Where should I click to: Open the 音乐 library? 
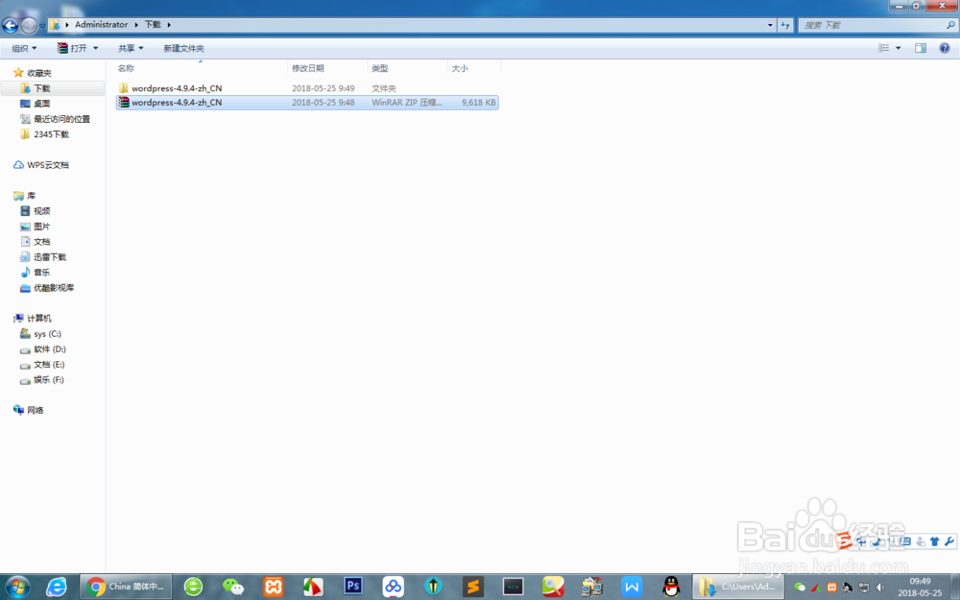coord(41,272)
